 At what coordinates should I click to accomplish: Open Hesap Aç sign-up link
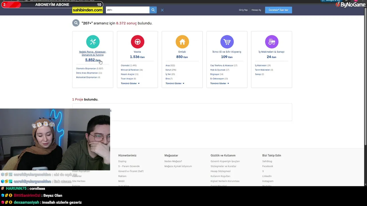pyautogui.click(x=256, y=10)
